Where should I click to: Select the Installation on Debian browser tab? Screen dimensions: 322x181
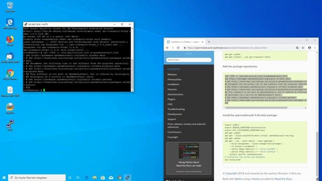[185, 42]
